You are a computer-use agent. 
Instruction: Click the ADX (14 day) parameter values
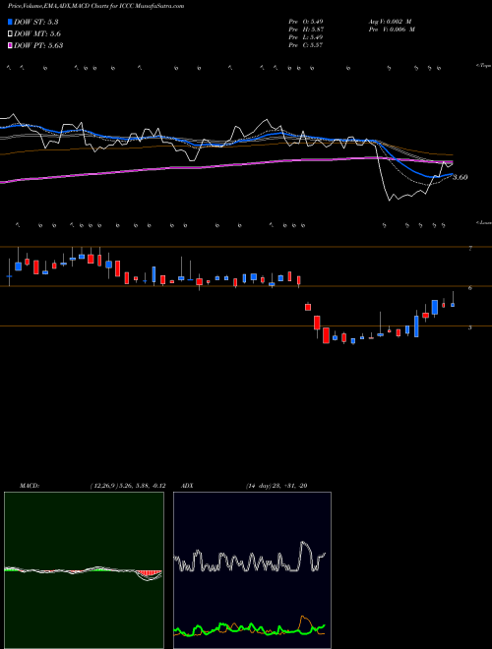(277, 486)
